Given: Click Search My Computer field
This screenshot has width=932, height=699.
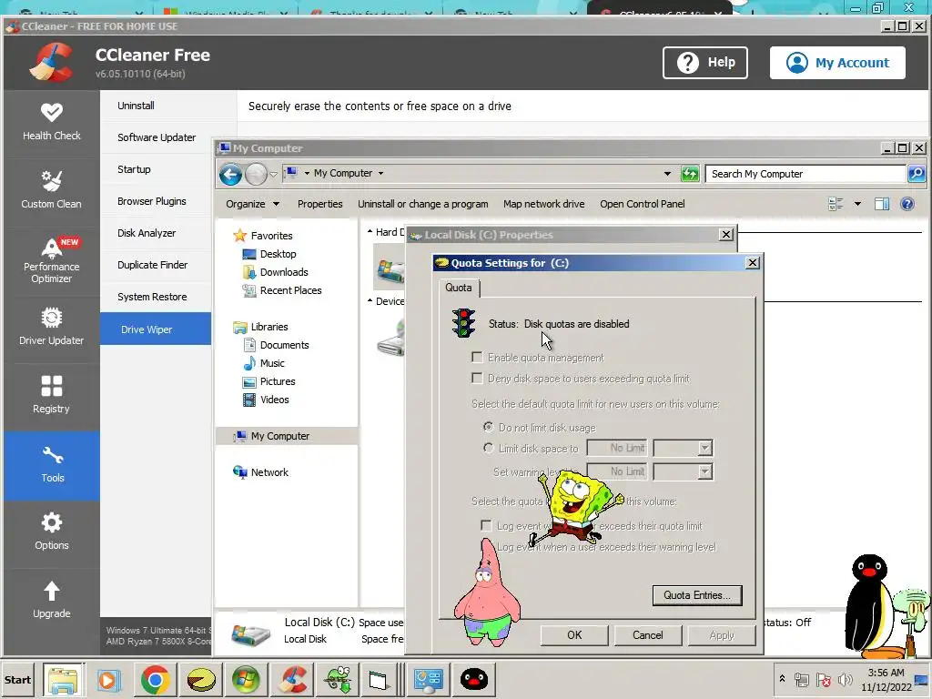Looking at the screenshot, I should [805, 174].
